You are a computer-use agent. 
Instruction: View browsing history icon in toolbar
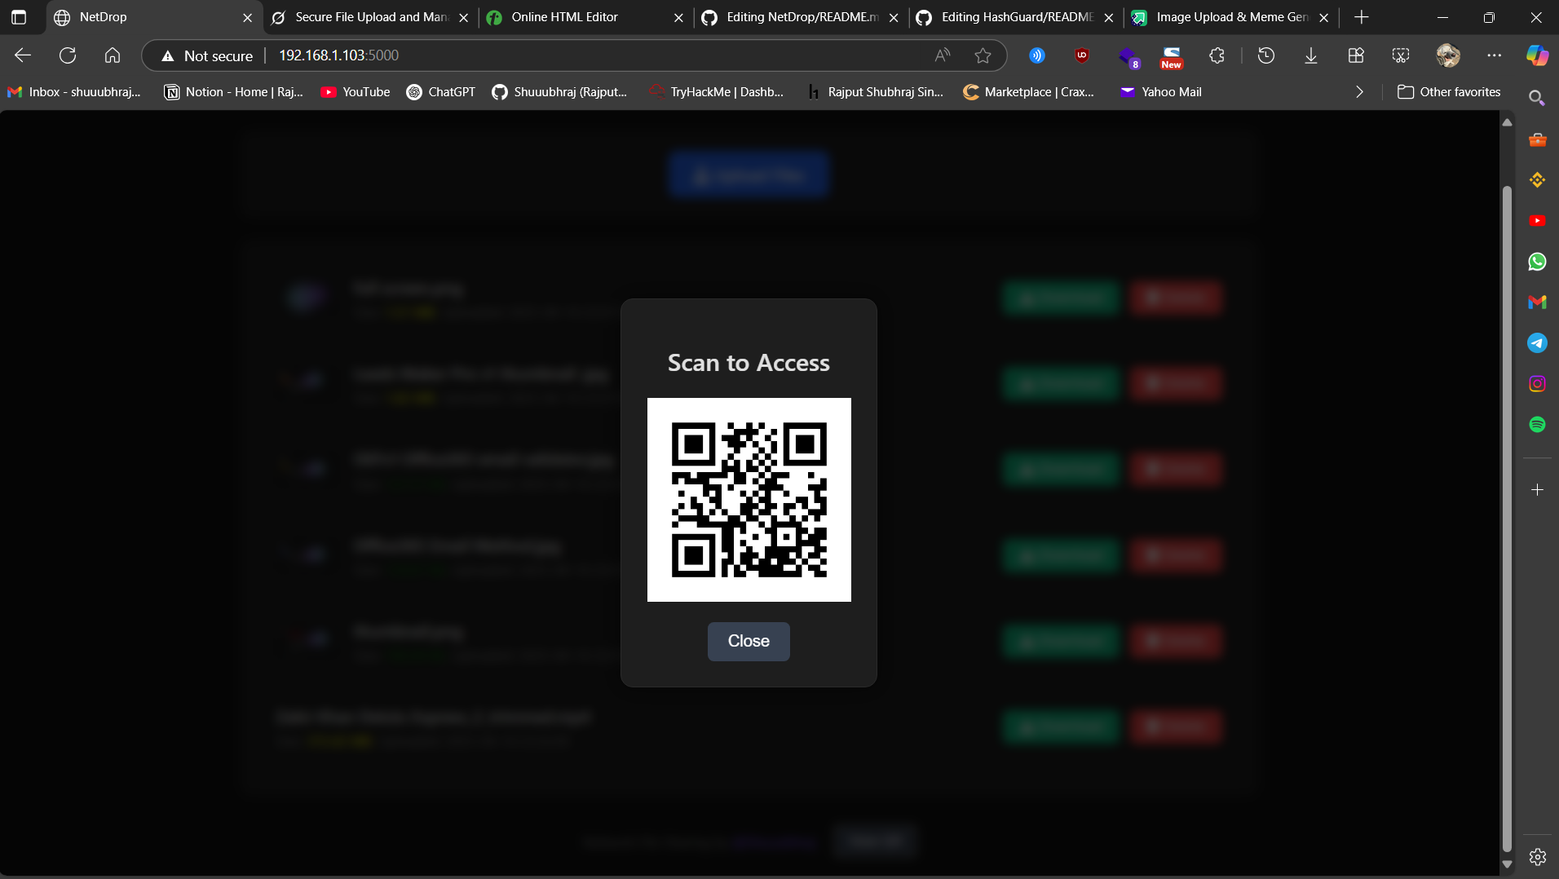pos(1266,55)
